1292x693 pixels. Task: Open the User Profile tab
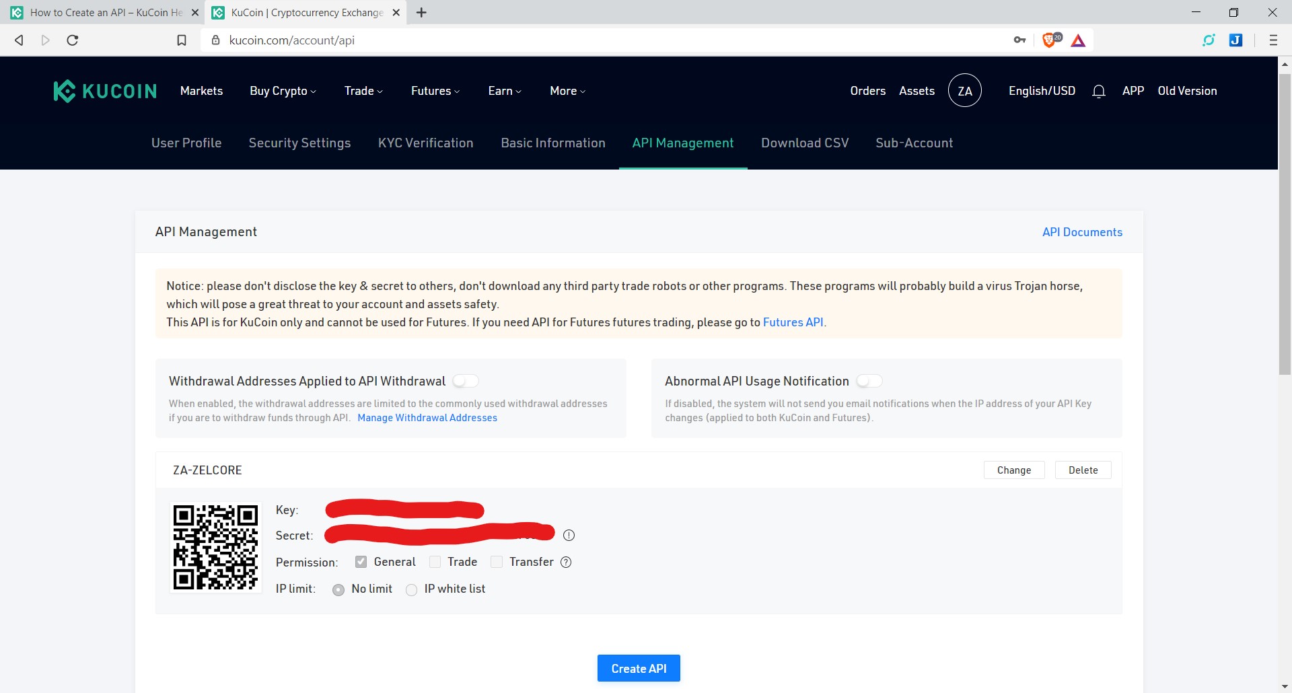[186, 143]
